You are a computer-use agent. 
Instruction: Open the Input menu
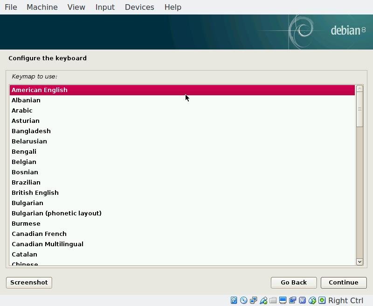pos(105,7)
